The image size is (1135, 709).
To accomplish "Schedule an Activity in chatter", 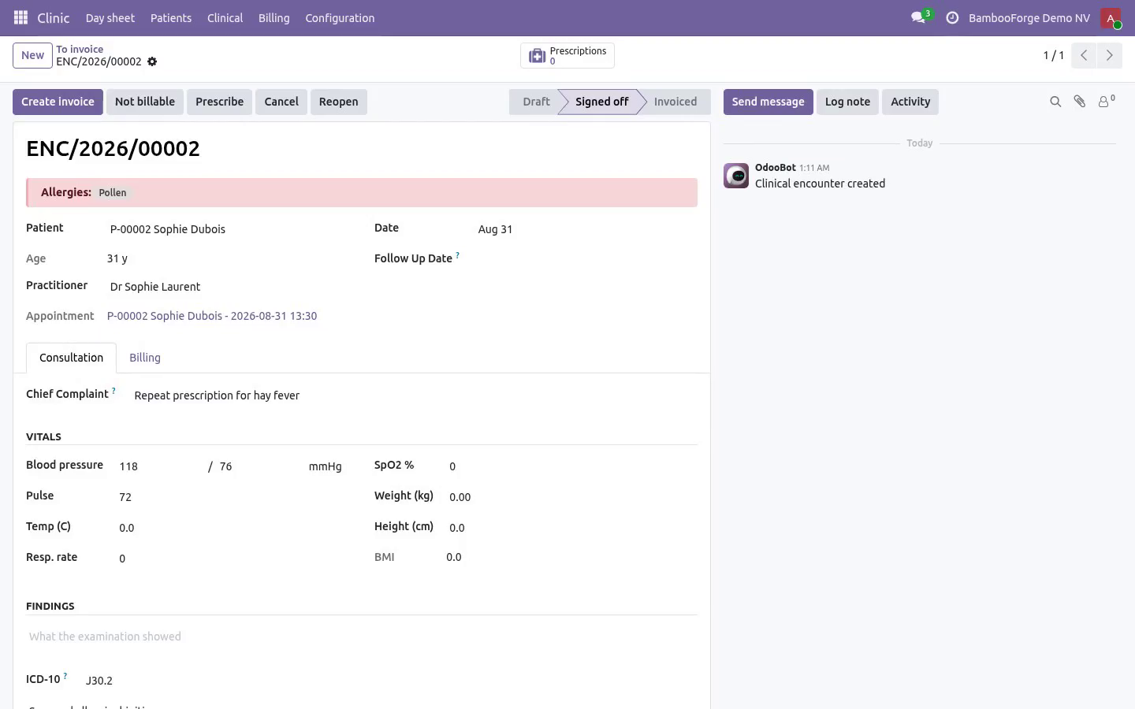I will tap(910, 102).
